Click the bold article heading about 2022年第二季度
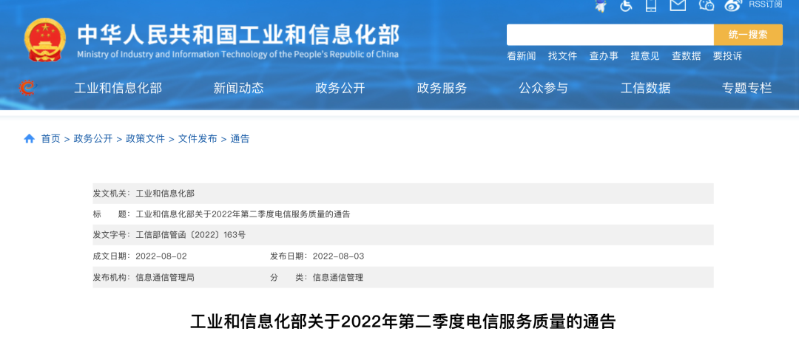Image resolution: width=799 pixels, height=354 pixels. (403, 322)
